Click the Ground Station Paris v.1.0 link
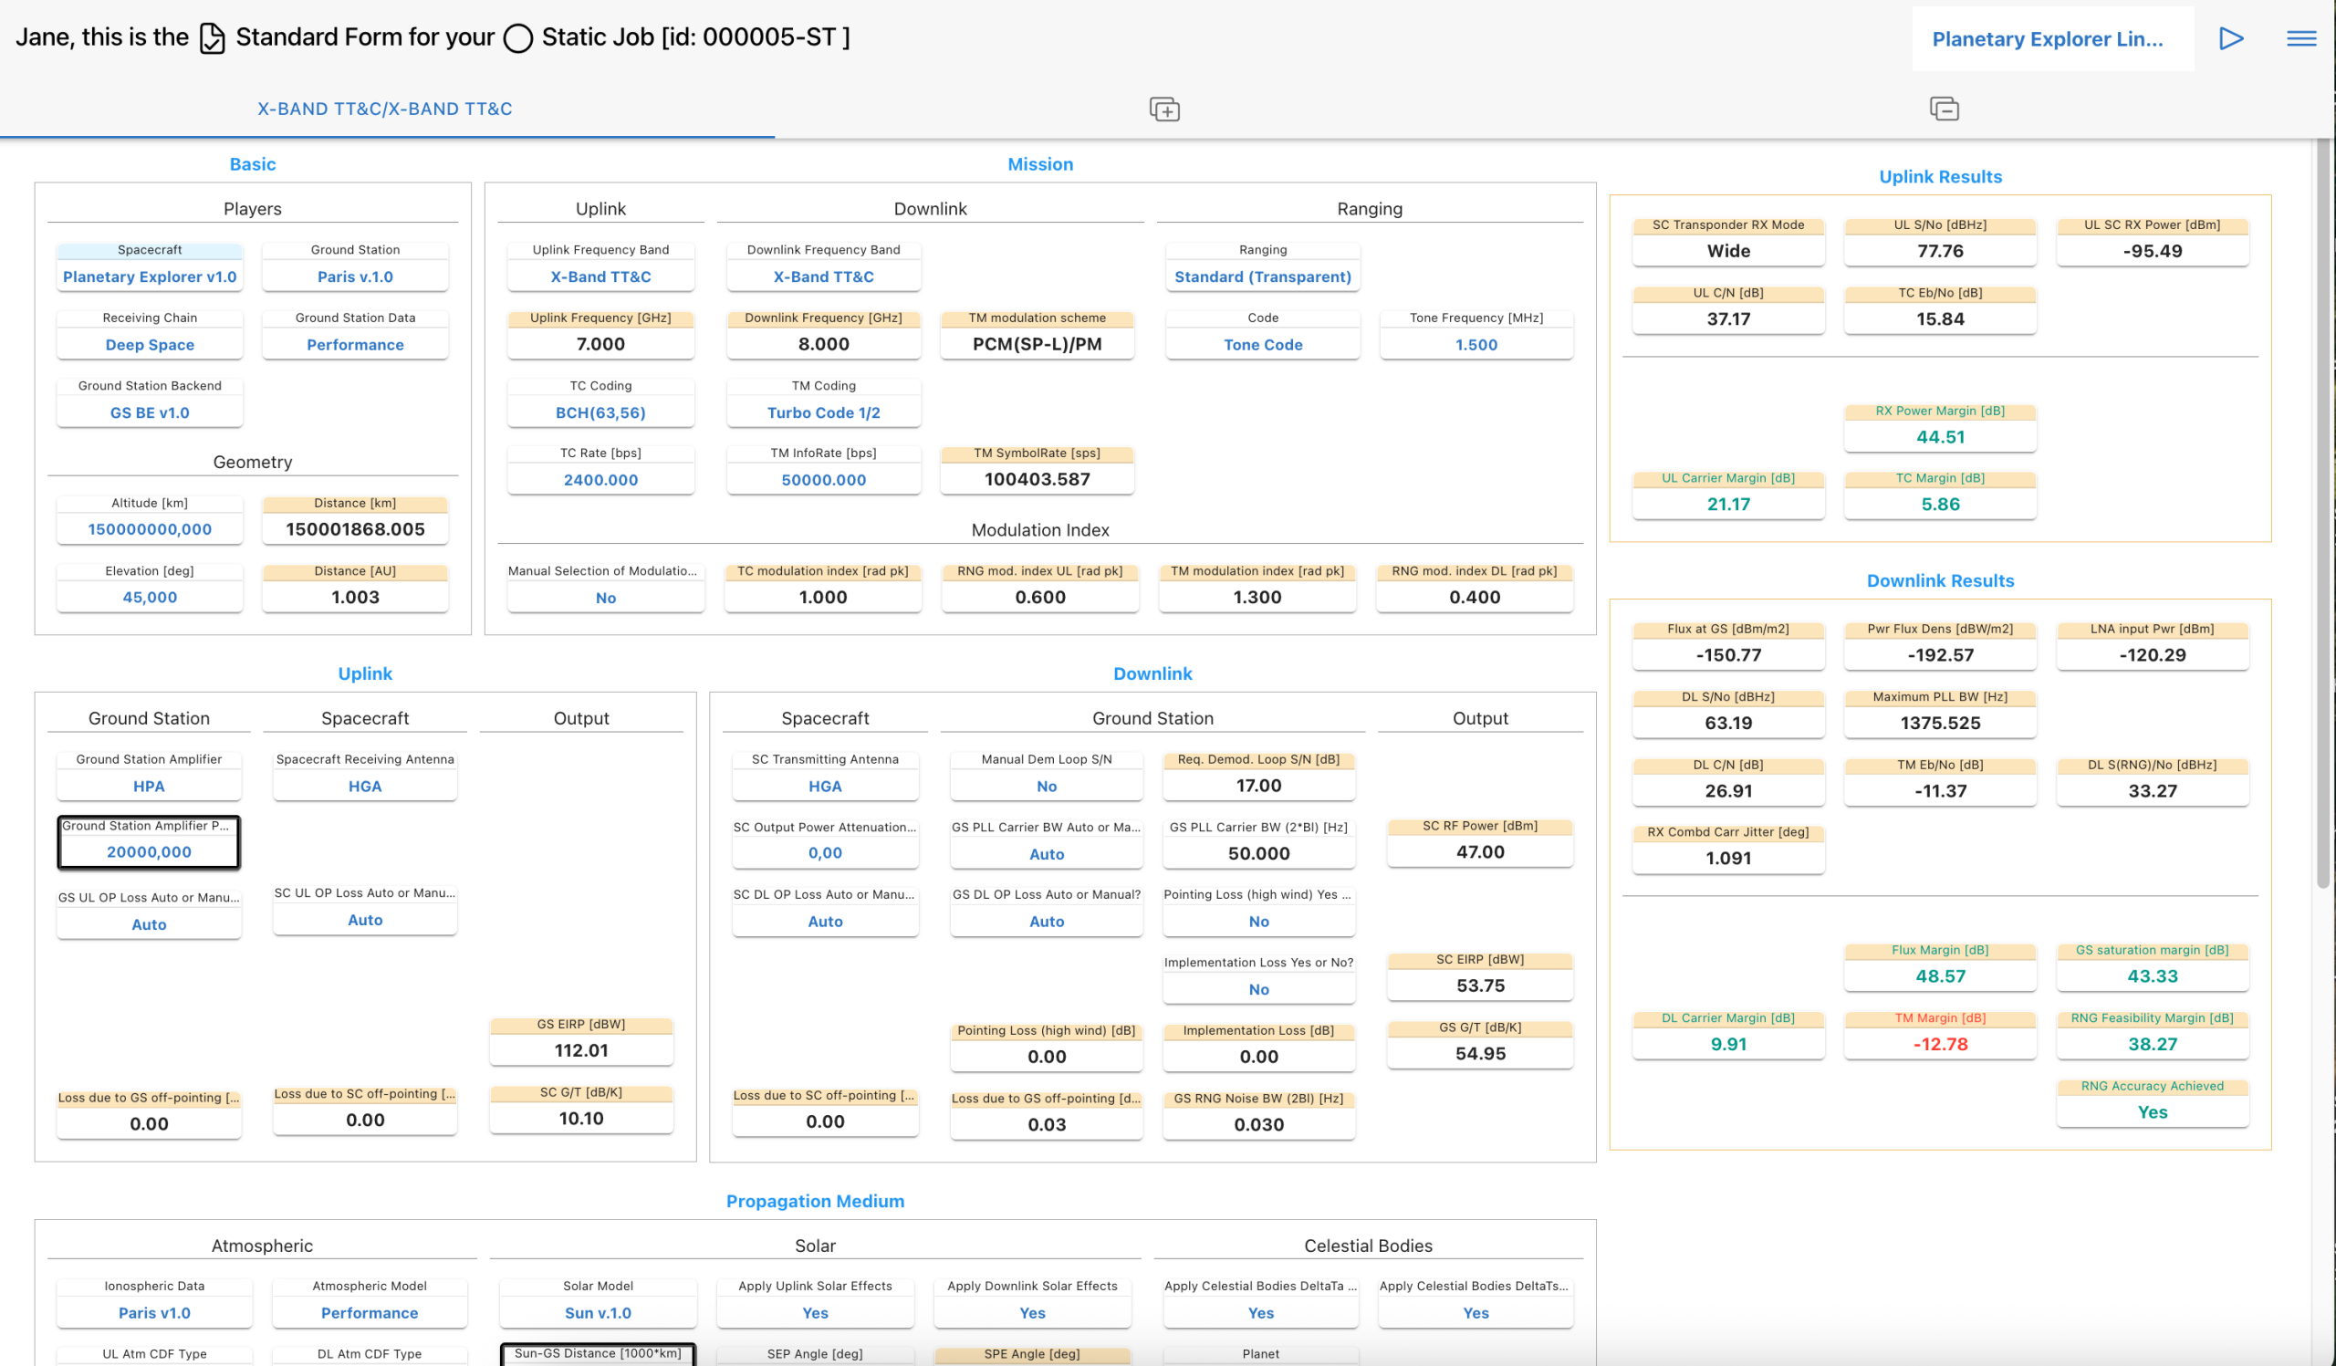2336x1366 pixels. pyautogui.click(x=355, y=276)
